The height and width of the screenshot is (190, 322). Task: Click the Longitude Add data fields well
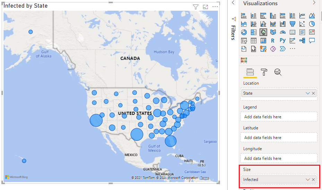(x=279, y=158)
